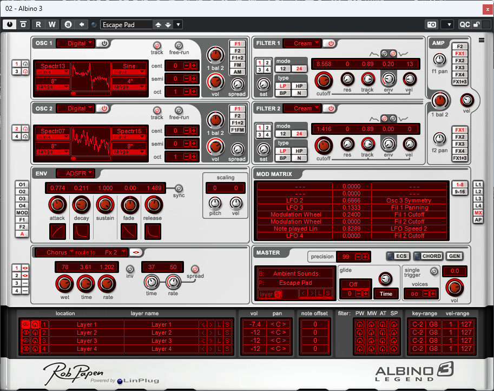Click the glide Time button
Image resolution: width=494 pixels, height=391 pixels.
coord(386,294)
